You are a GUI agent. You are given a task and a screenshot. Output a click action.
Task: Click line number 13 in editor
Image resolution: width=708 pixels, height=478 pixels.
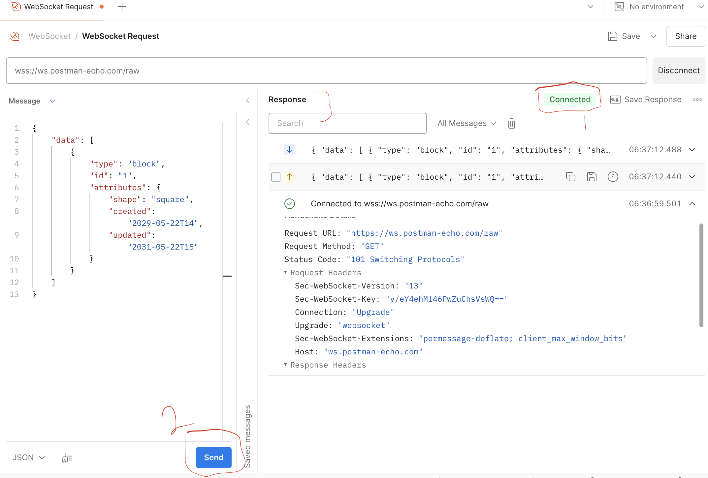point(14,294)
